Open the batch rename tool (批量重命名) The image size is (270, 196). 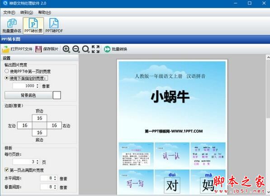[12, 26]
